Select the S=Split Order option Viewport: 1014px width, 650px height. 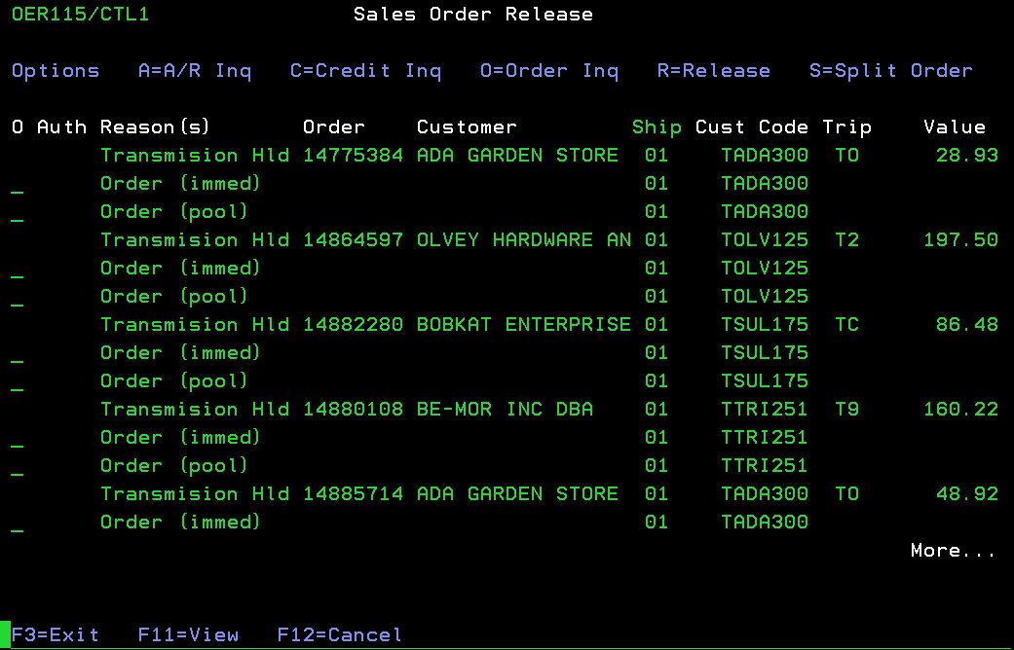890,71
